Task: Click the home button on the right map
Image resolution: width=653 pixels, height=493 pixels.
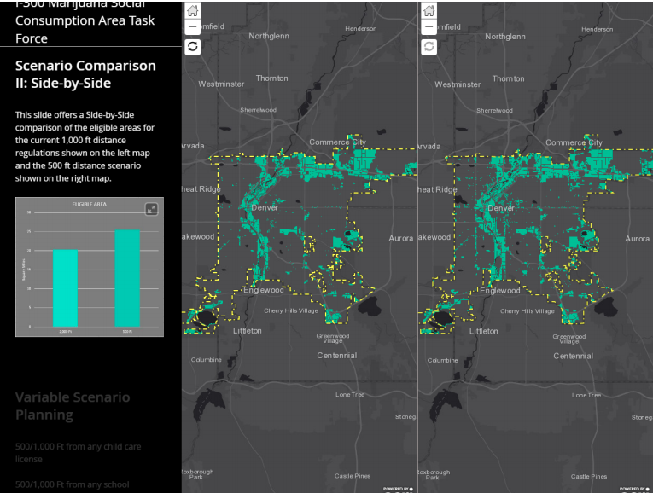Action: pos(429,11)
